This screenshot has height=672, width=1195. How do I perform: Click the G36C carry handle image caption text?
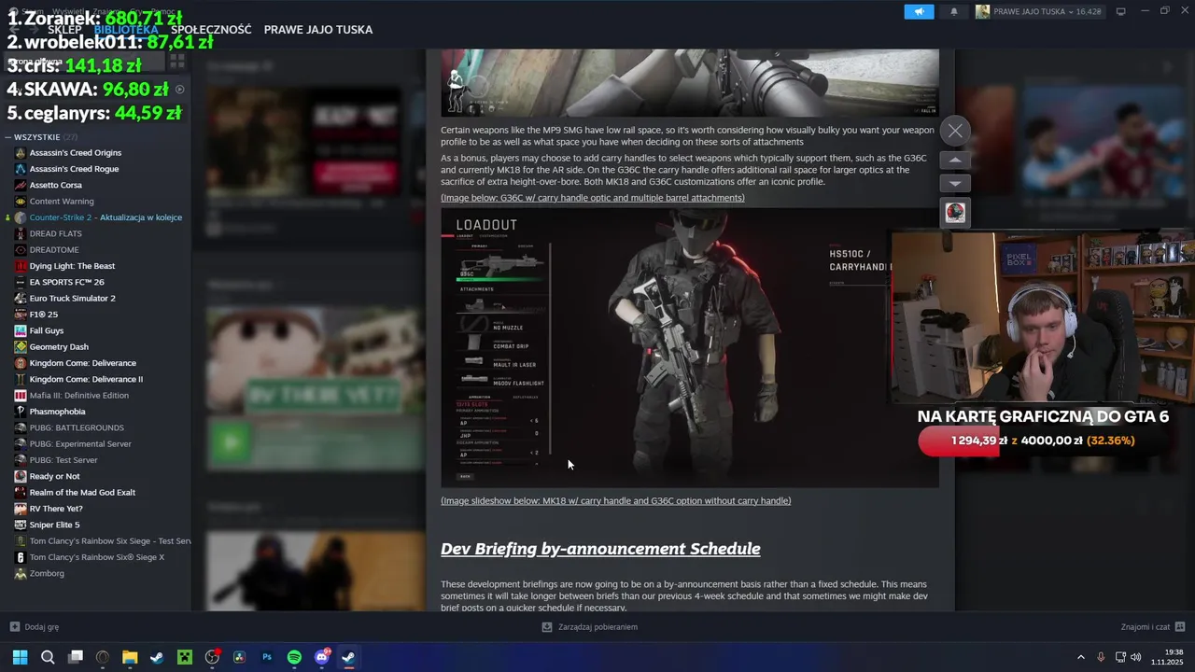click(593, 198)
